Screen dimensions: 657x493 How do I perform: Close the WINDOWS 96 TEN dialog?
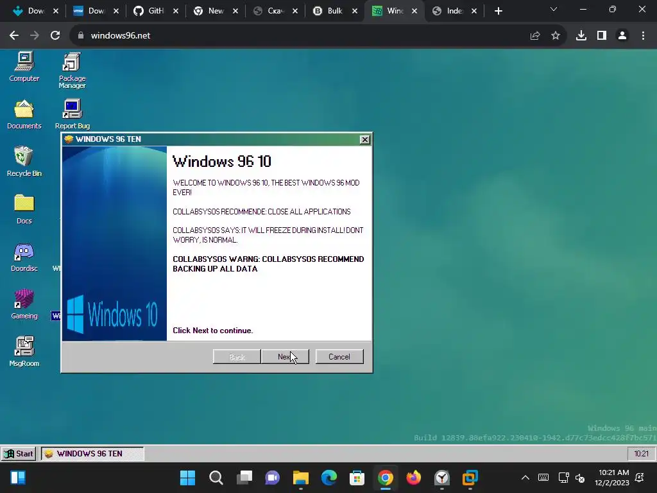tap(365, 139)
